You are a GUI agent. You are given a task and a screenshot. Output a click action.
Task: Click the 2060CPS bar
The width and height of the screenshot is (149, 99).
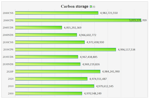pos(78,20)
